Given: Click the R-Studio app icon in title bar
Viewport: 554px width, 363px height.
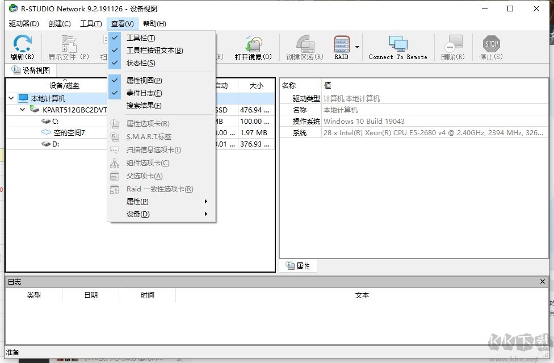Looking at the screenshot, I should [x=14, y=8].
